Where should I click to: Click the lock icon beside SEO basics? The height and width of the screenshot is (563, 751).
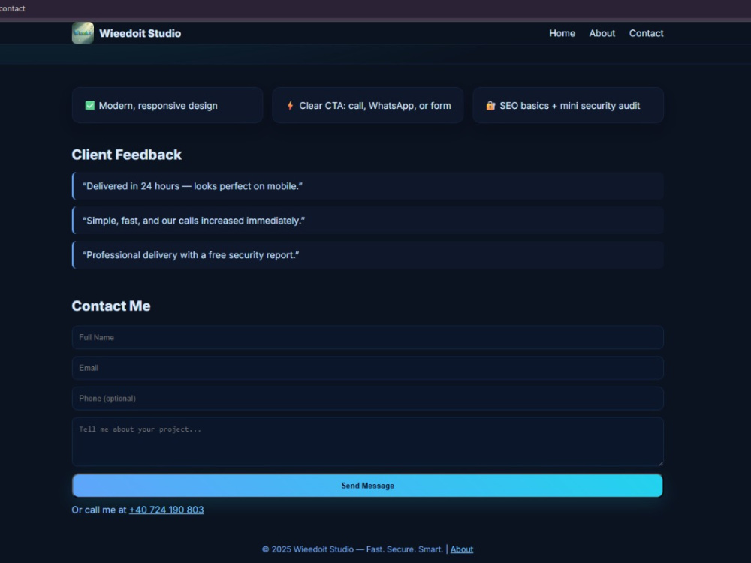(x=490, y=106)
